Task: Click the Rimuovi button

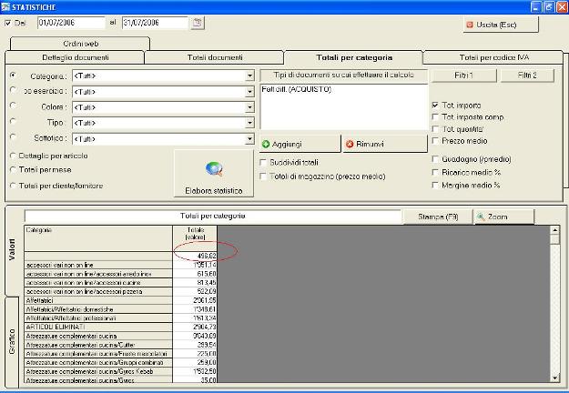Action: [x=385, y=144]
